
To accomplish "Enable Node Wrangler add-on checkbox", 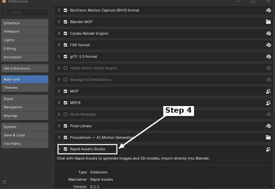I will [x=65, y=114].
